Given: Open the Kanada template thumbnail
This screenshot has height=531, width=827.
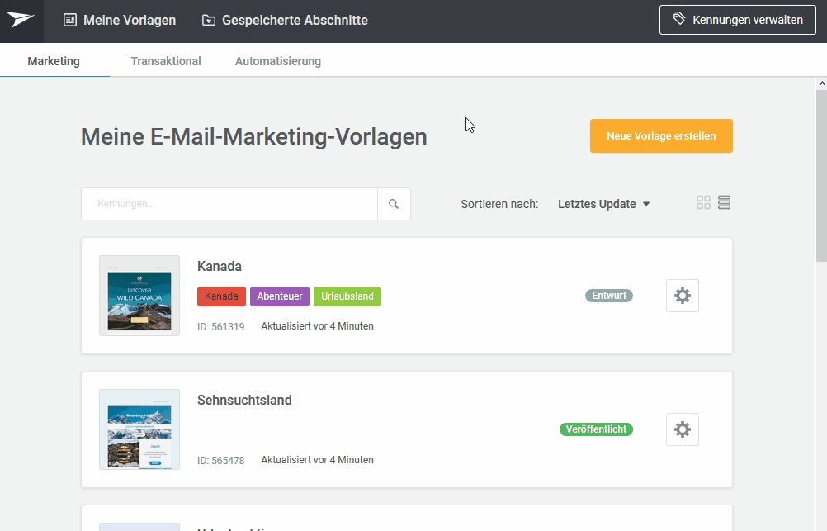Looking at the screenshot, I should pyautogui.click(x=139, y=296).
